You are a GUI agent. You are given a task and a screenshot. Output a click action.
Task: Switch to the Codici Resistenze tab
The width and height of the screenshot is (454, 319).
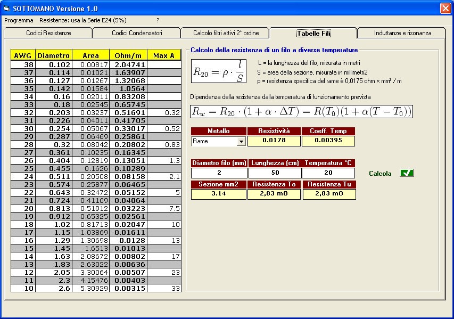click(48, 33)
